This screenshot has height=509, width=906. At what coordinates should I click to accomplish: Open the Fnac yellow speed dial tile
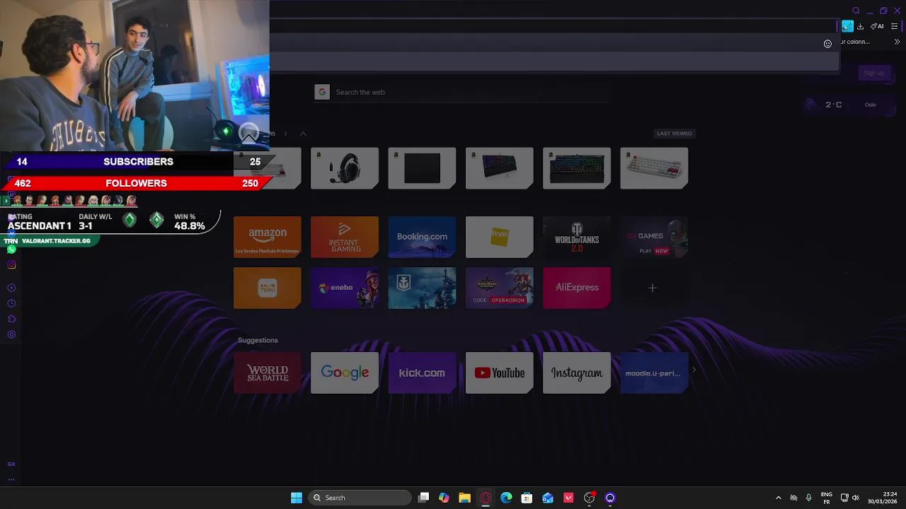tap(499, 237)
